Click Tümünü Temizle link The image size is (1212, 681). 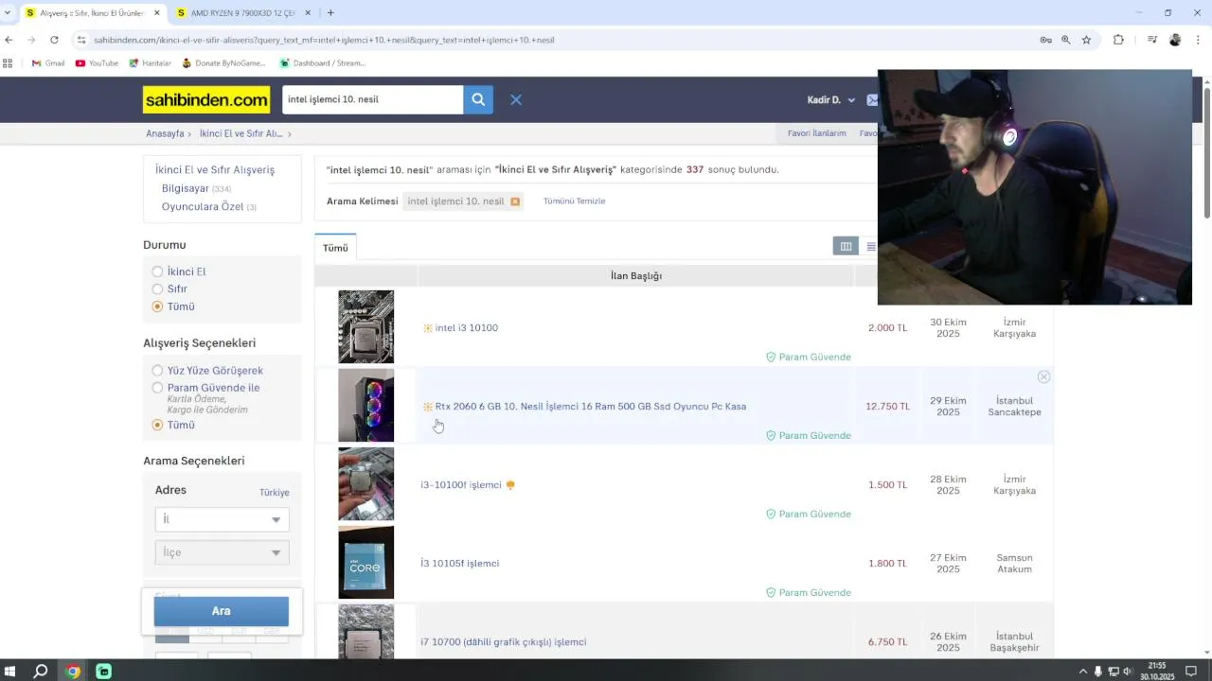tap(574, 201)
